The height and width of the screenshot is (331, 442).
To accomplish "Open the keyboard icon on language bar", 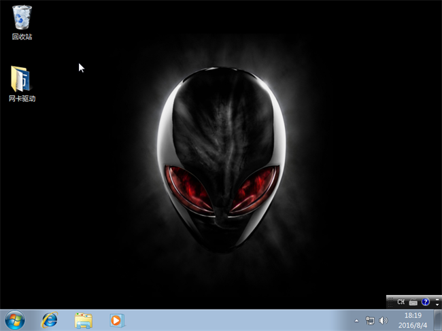I will 413,302.
